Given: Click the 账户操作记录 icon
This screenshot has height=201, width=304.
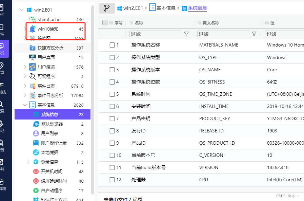Looking at the screenshot, I should pos(36,143).
